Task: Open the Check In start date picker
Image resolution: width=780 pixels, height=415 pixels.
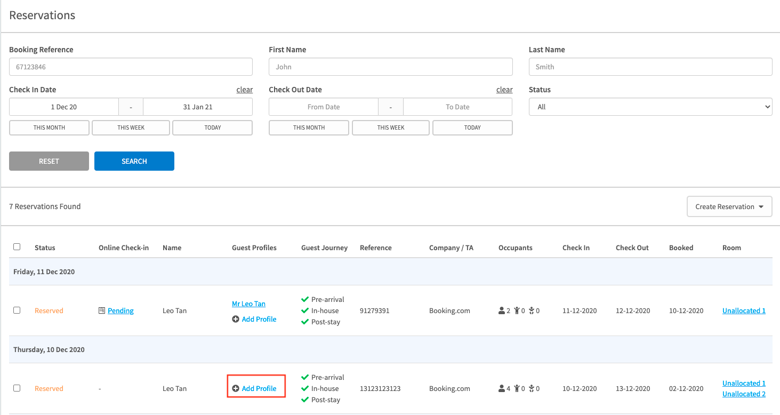Action: point(64,107)
